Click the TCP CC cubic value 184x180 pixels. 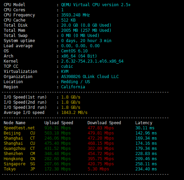pos(67,66)
